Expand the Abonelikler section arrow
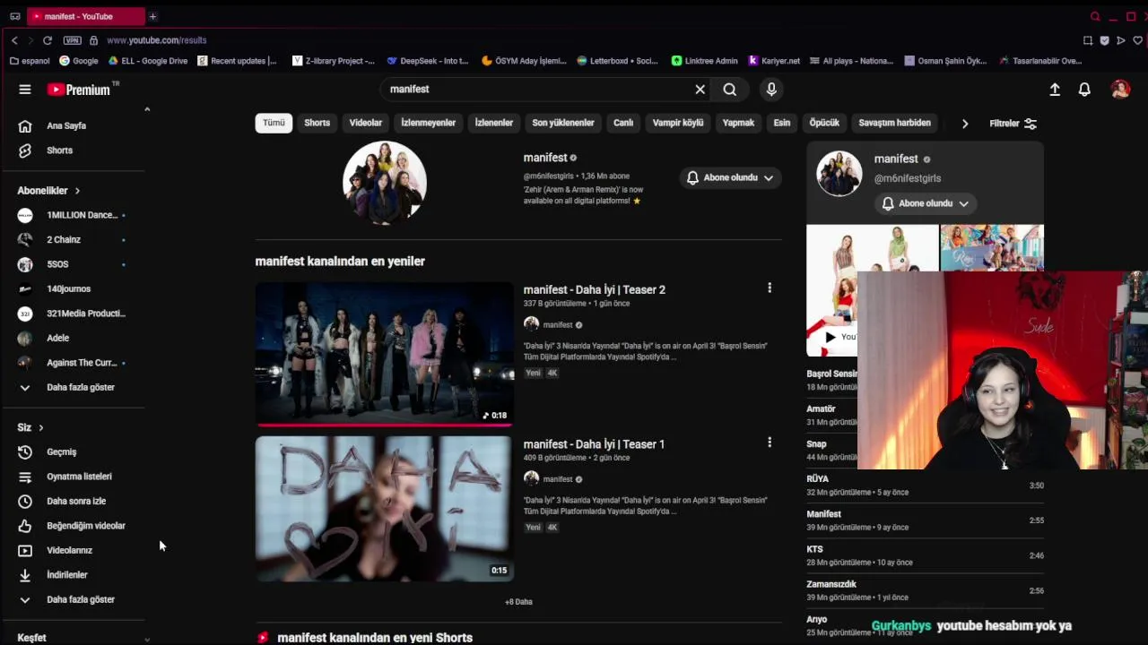Image resolution: width=1148 pixels, height=645 pixels. click(77, 191)
